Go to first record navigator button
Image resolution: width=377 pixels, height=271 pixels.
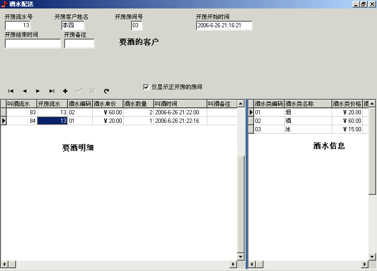point(11,91)
